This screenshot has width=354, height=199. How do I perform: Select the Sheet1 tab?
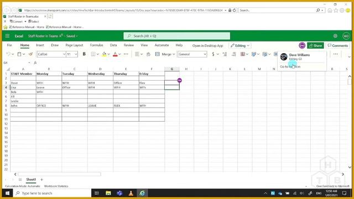pyautogui.click(x=31, y=180)
